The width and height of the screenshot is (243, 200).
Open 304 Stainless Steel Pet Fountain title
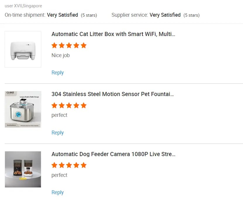[113, 94]
